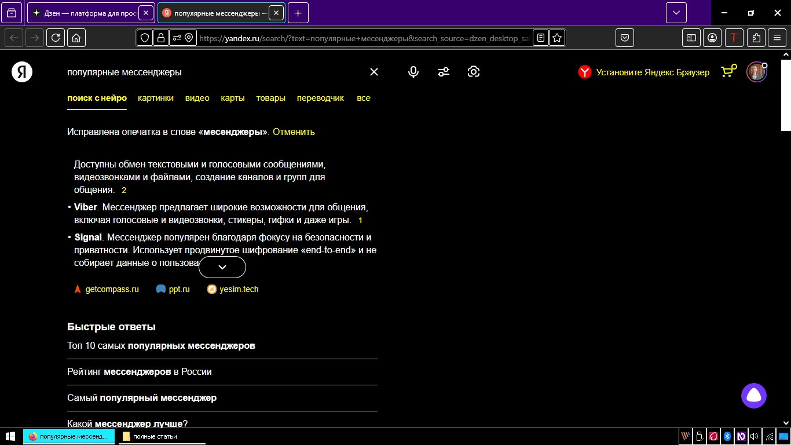The width and height of the screenshot is (791, 445).
Task: Click in the Yandex search input field
Action: click(x=214, y=72)
